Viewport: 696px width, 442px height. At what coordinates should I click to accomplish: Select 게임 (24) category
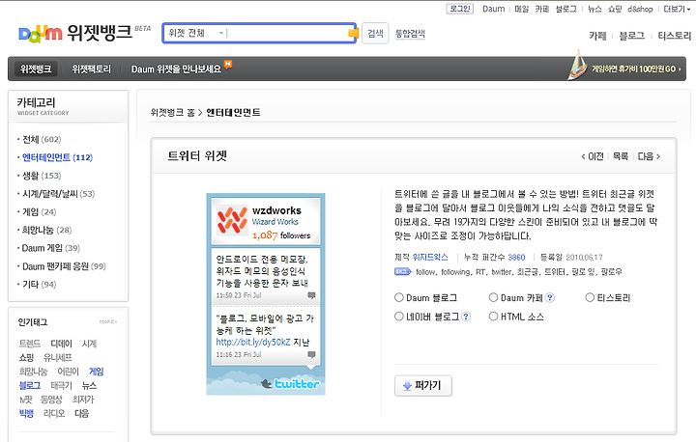39,212
